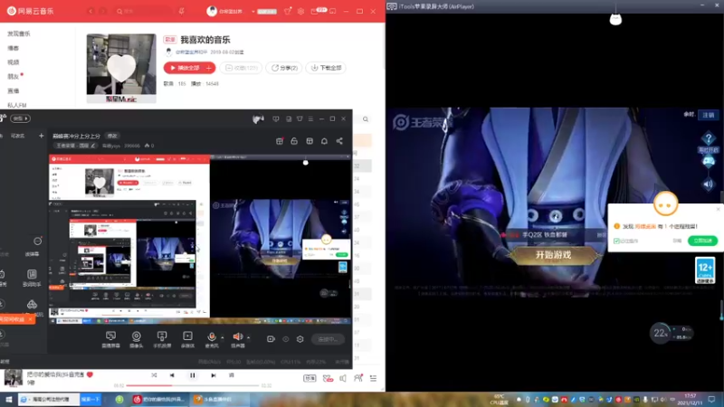Open the play queue list icon
Viewport: 724px width, 407px height.
[x=373, y=378]
